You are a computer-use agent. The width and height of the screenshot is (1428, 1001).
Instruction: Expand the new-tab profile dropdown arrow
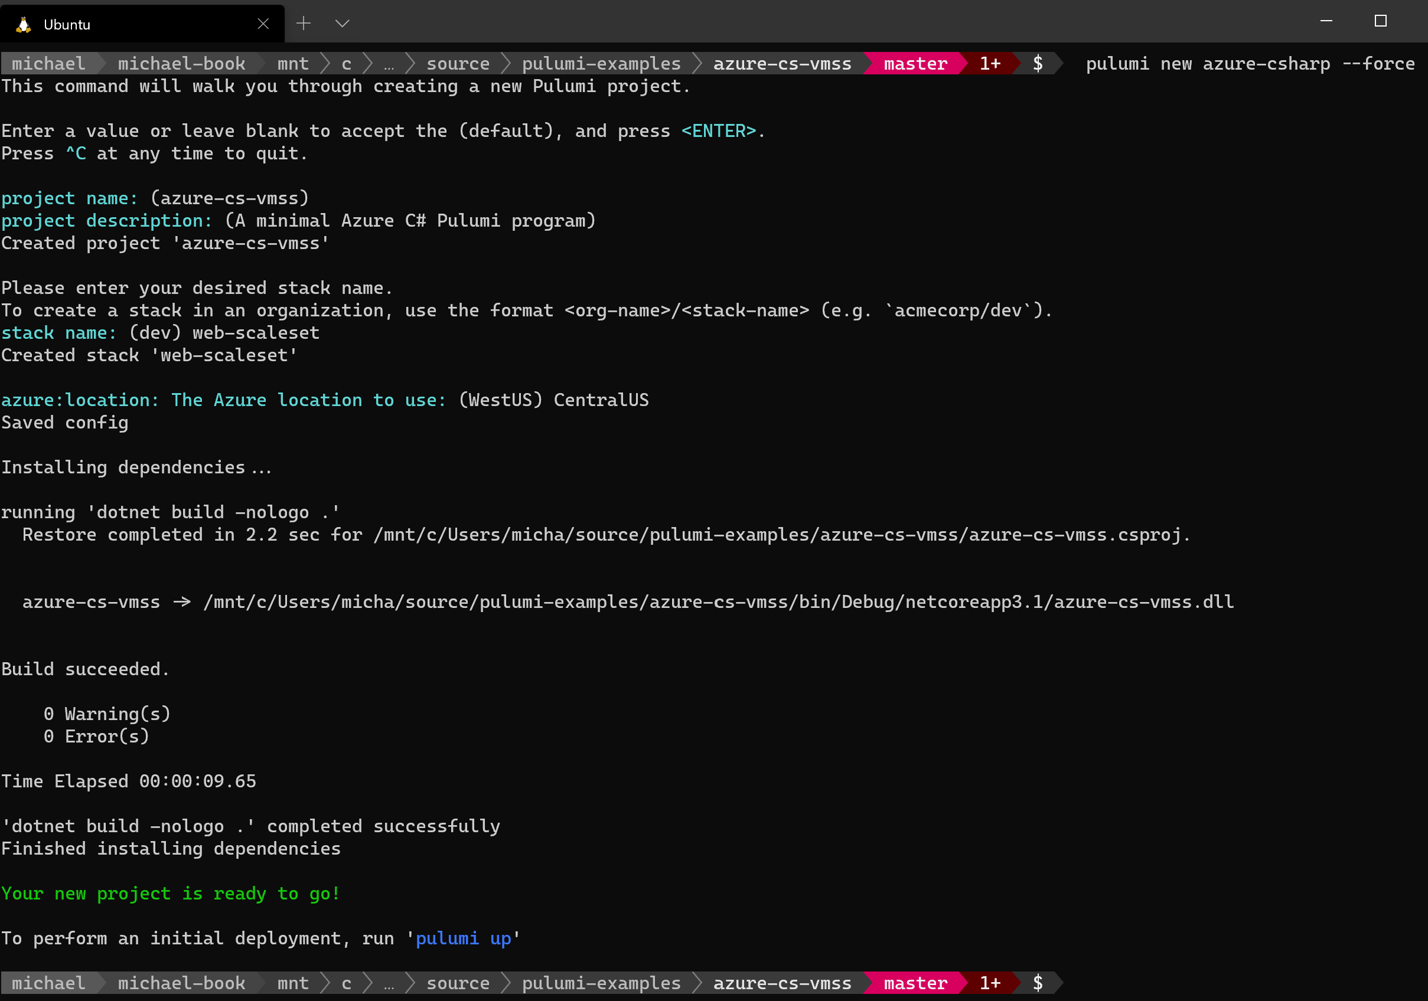pyautogui.click(x=342, y=24)
